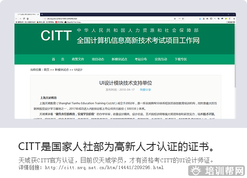247x178 pixels.
Task: Open the Firefox bookmark in bookmarks bar
Action: click(40, 22)
